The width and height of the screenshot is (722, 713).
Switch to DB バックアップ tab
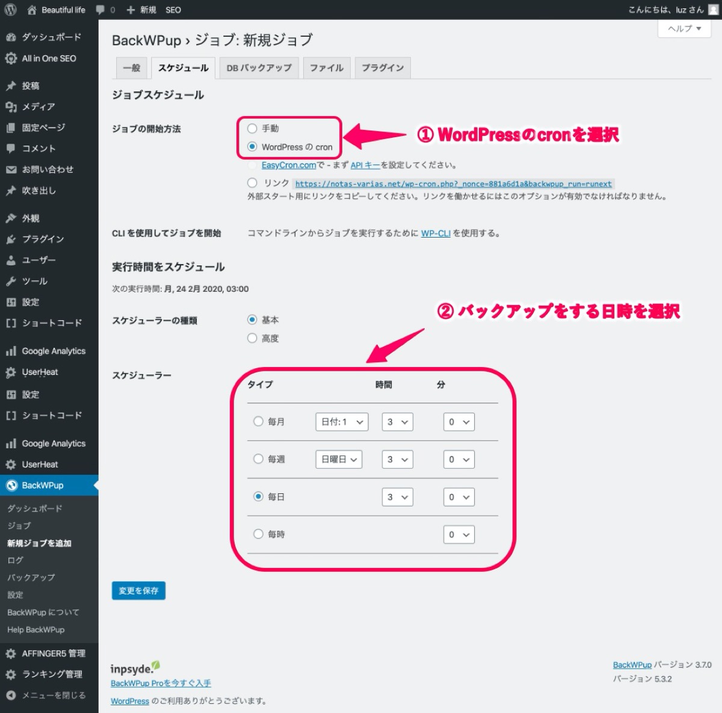click(x=259, y=68)
